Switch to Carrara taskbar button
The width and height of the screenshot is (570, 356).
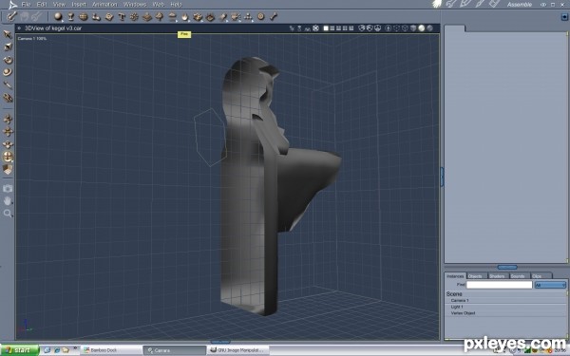click(175, 350)
